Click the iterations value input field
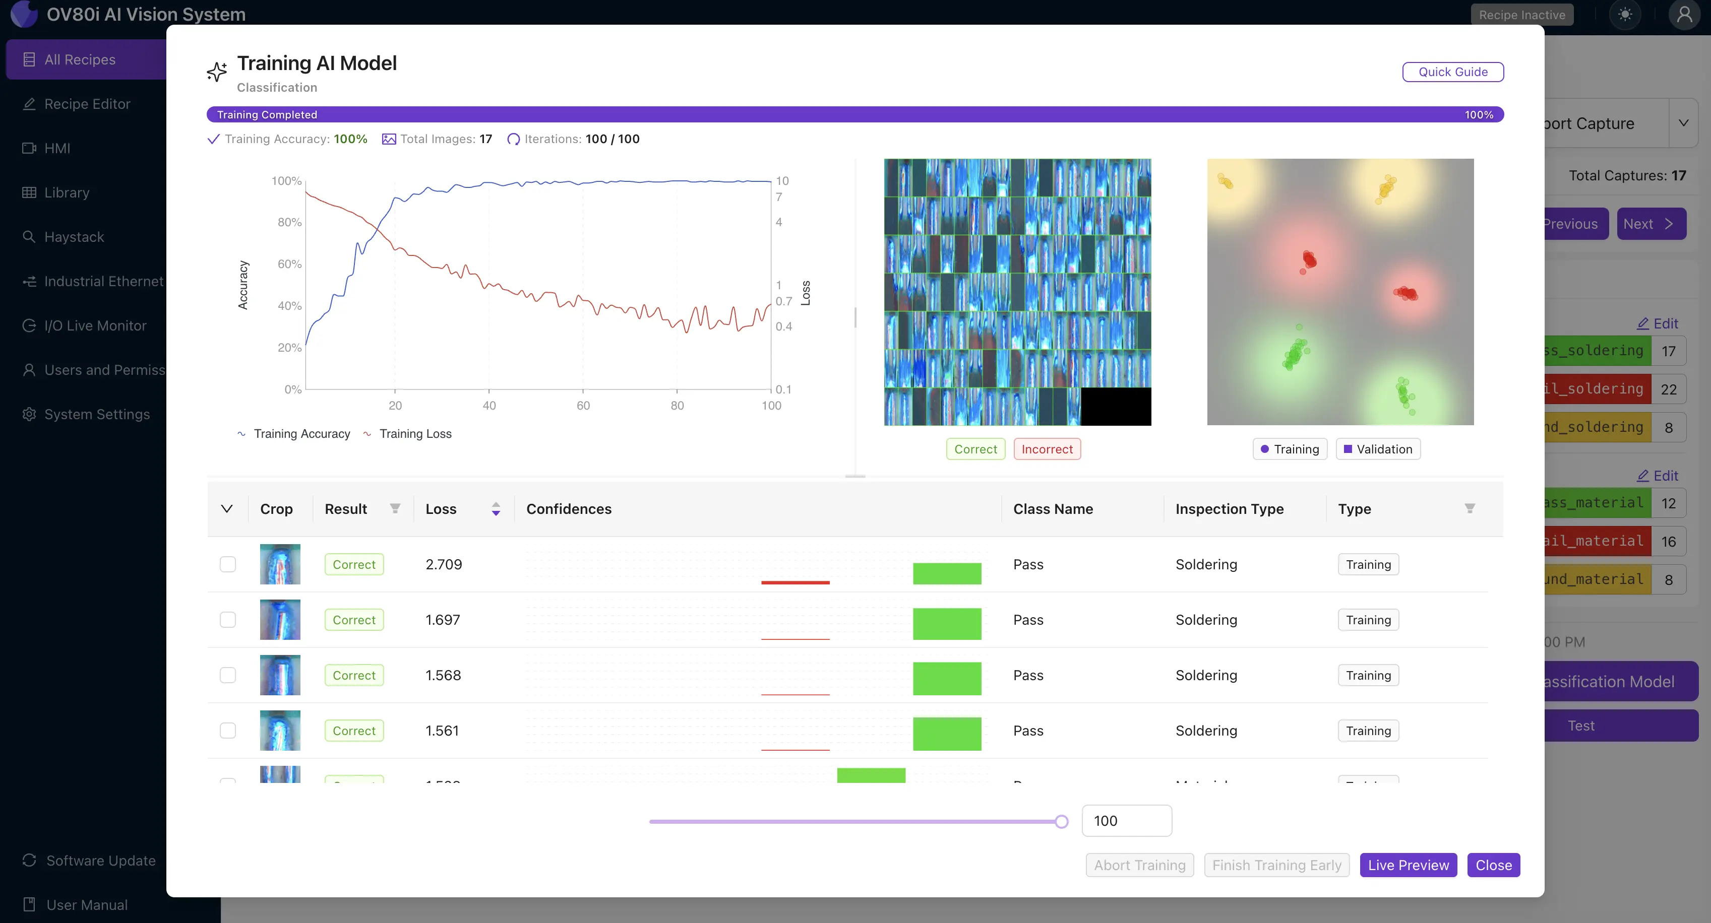Image resolution: width=1711 pixels, height=923 pixels. click(x=1127, y=821)
